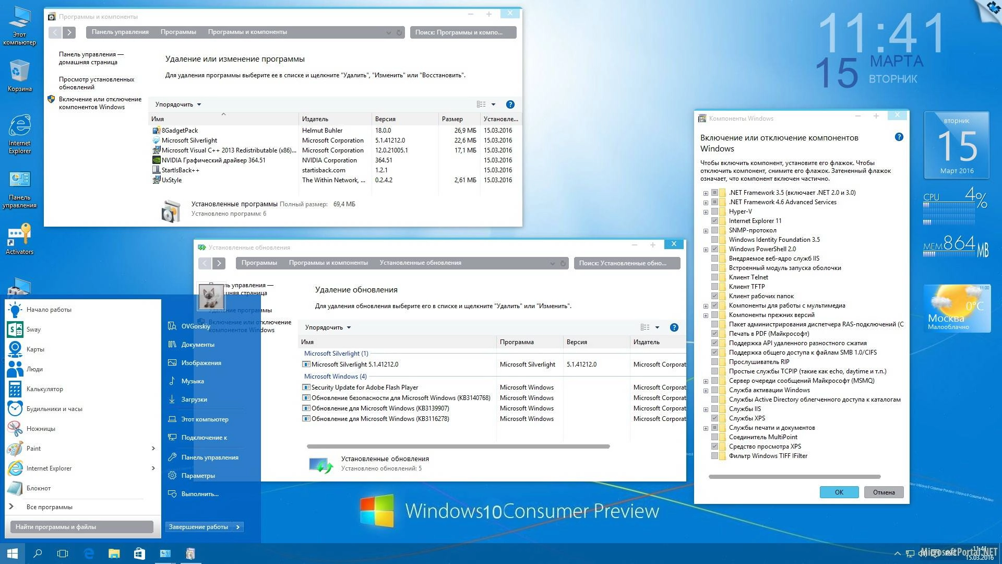The width and height of the screenshot is (1002, 564).
Task: Click the search box in Программы и компоненты
Action: 463,32
